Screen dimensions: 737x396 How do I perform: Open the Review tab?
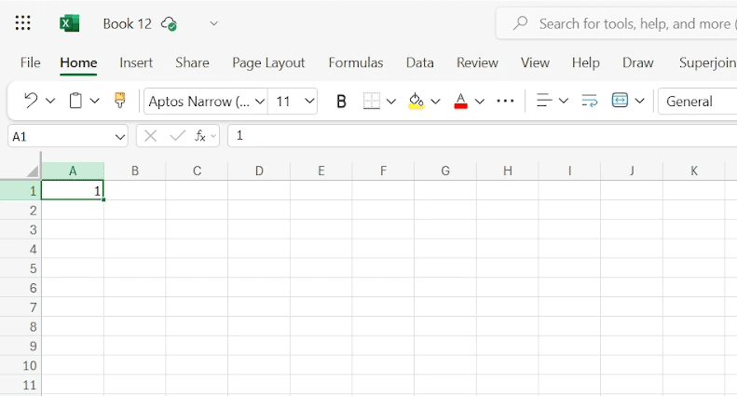click(x=477, y=62)
